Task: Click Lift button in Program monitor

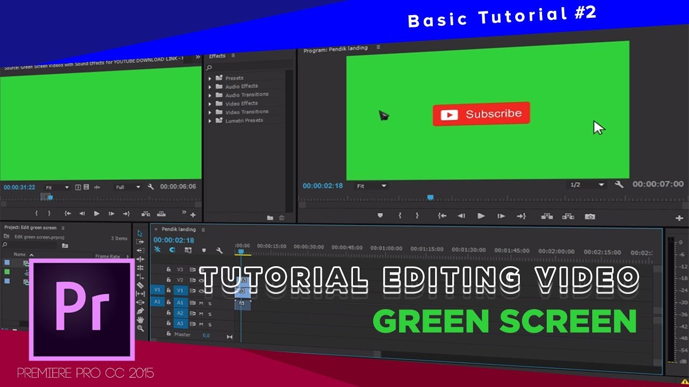Action: (547, 217)
